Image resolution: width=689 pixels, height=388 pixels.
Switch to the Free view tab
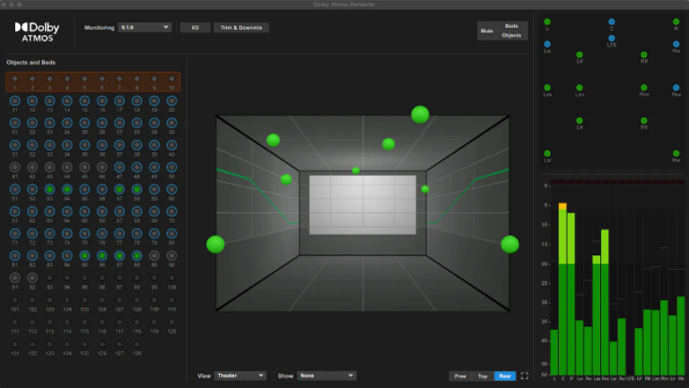point(460,376)
